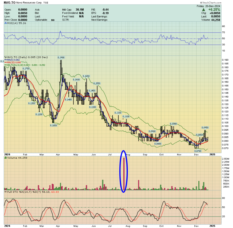Click the 0.1450 price label
The width and height of the screenshot is (233, 228).
pos(92,91)
